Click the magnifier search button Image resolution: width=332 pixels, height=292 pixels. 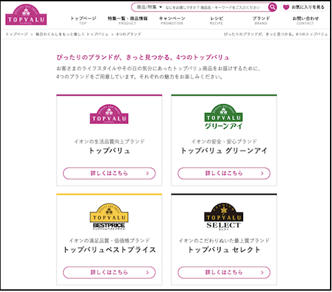(272, 7)
